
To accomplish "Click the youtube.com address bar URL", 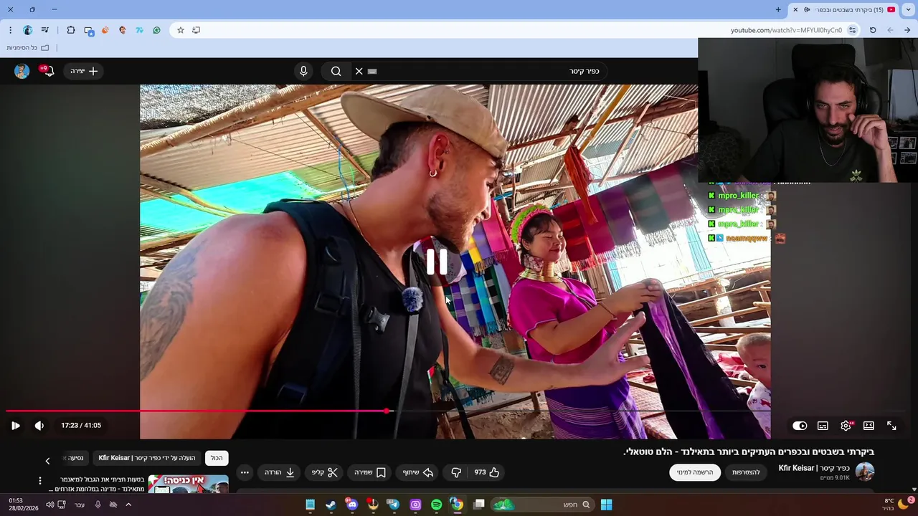I will point(786,30).
